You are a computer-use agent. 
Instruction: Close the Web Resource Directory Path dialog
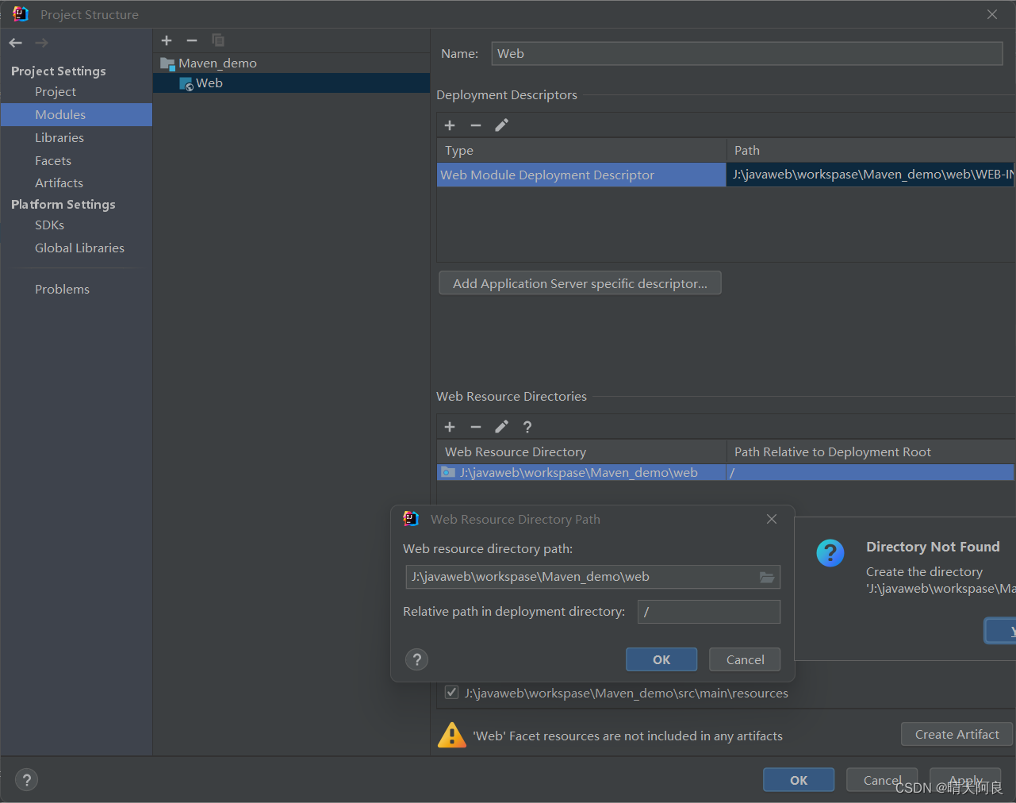pos(772,519)
